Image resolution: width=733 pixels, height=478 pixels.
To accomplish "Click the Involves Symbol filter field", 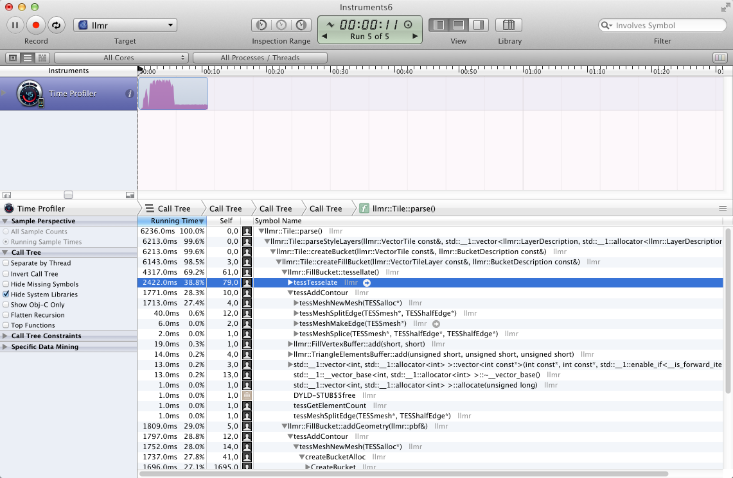I will point(662,26).
